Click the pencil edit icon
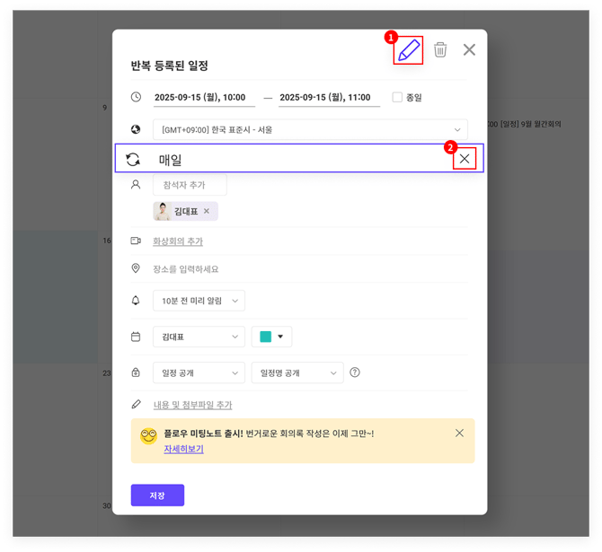Screen dimensions: 602x552 409,50
